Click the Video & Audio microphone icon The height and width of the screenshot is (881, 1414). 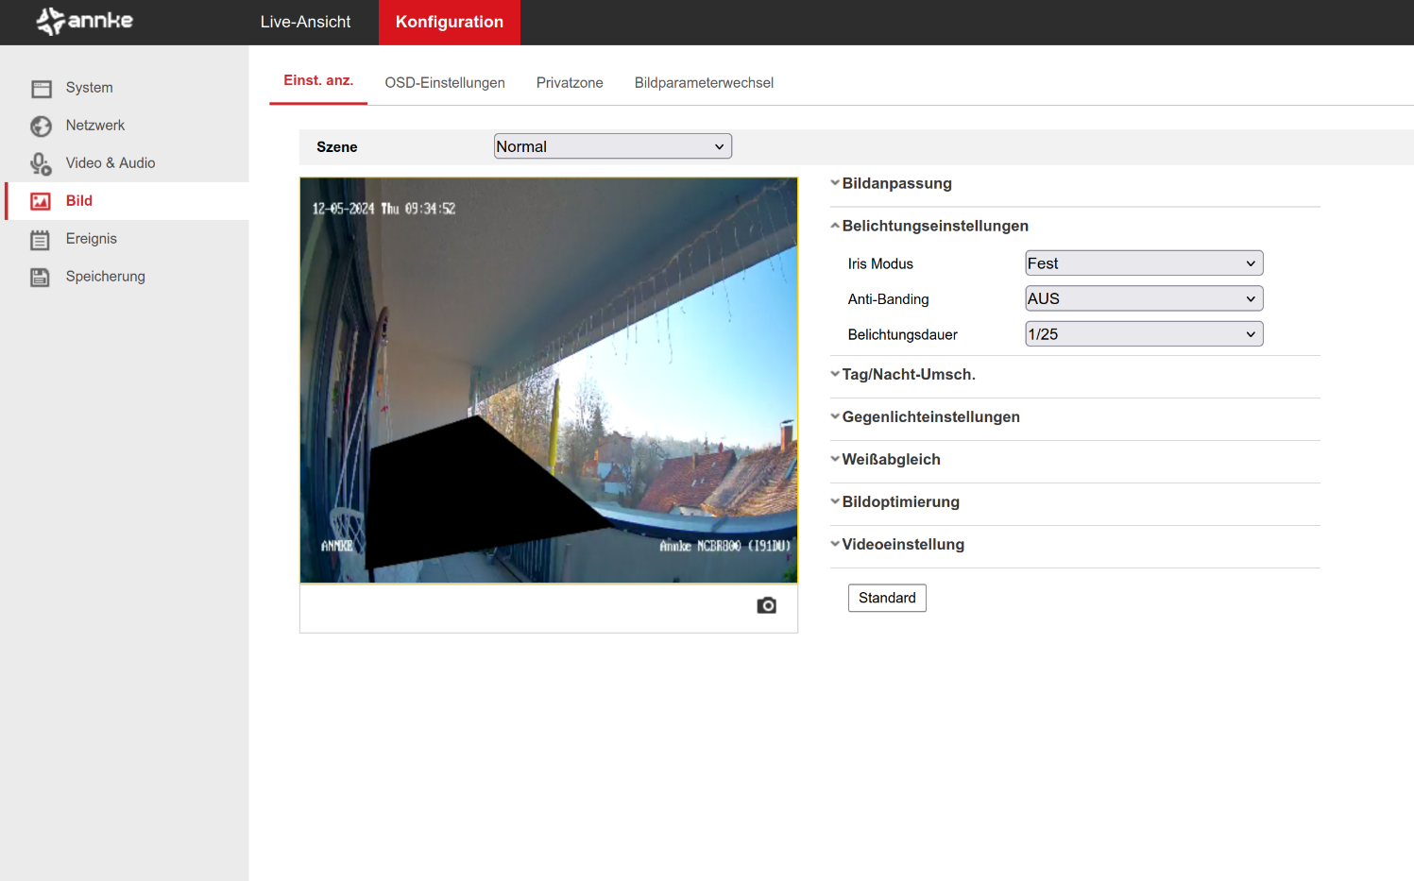click(41, 164)
